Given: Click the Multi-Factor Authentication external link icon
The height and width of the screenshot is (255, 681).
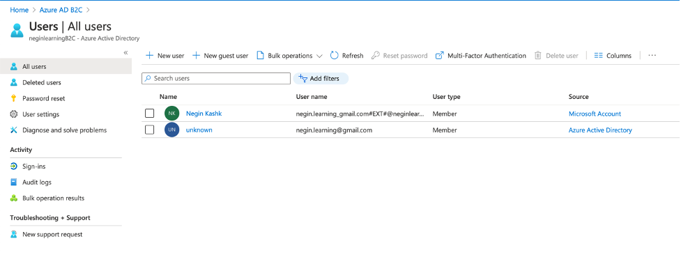Looking at the screenshot, I should point(440,56).
